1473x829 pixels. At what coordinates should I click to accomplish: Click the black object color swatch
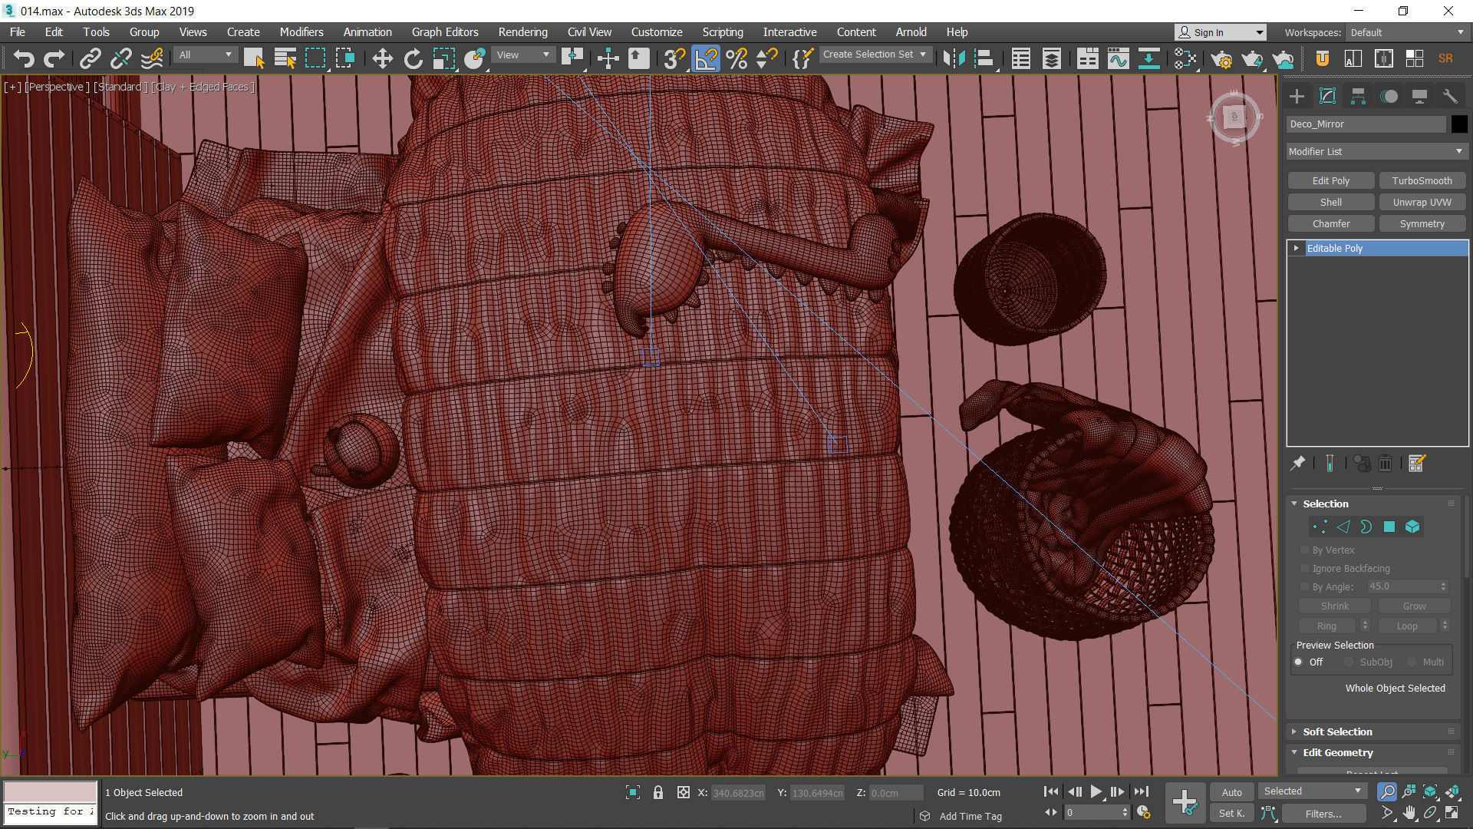(x=1459, y=124)
